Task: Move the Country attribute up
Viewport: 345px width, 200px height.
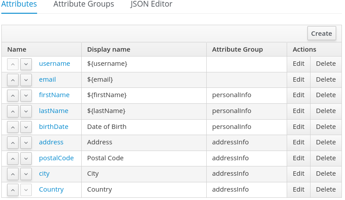Action: [13, 190]
